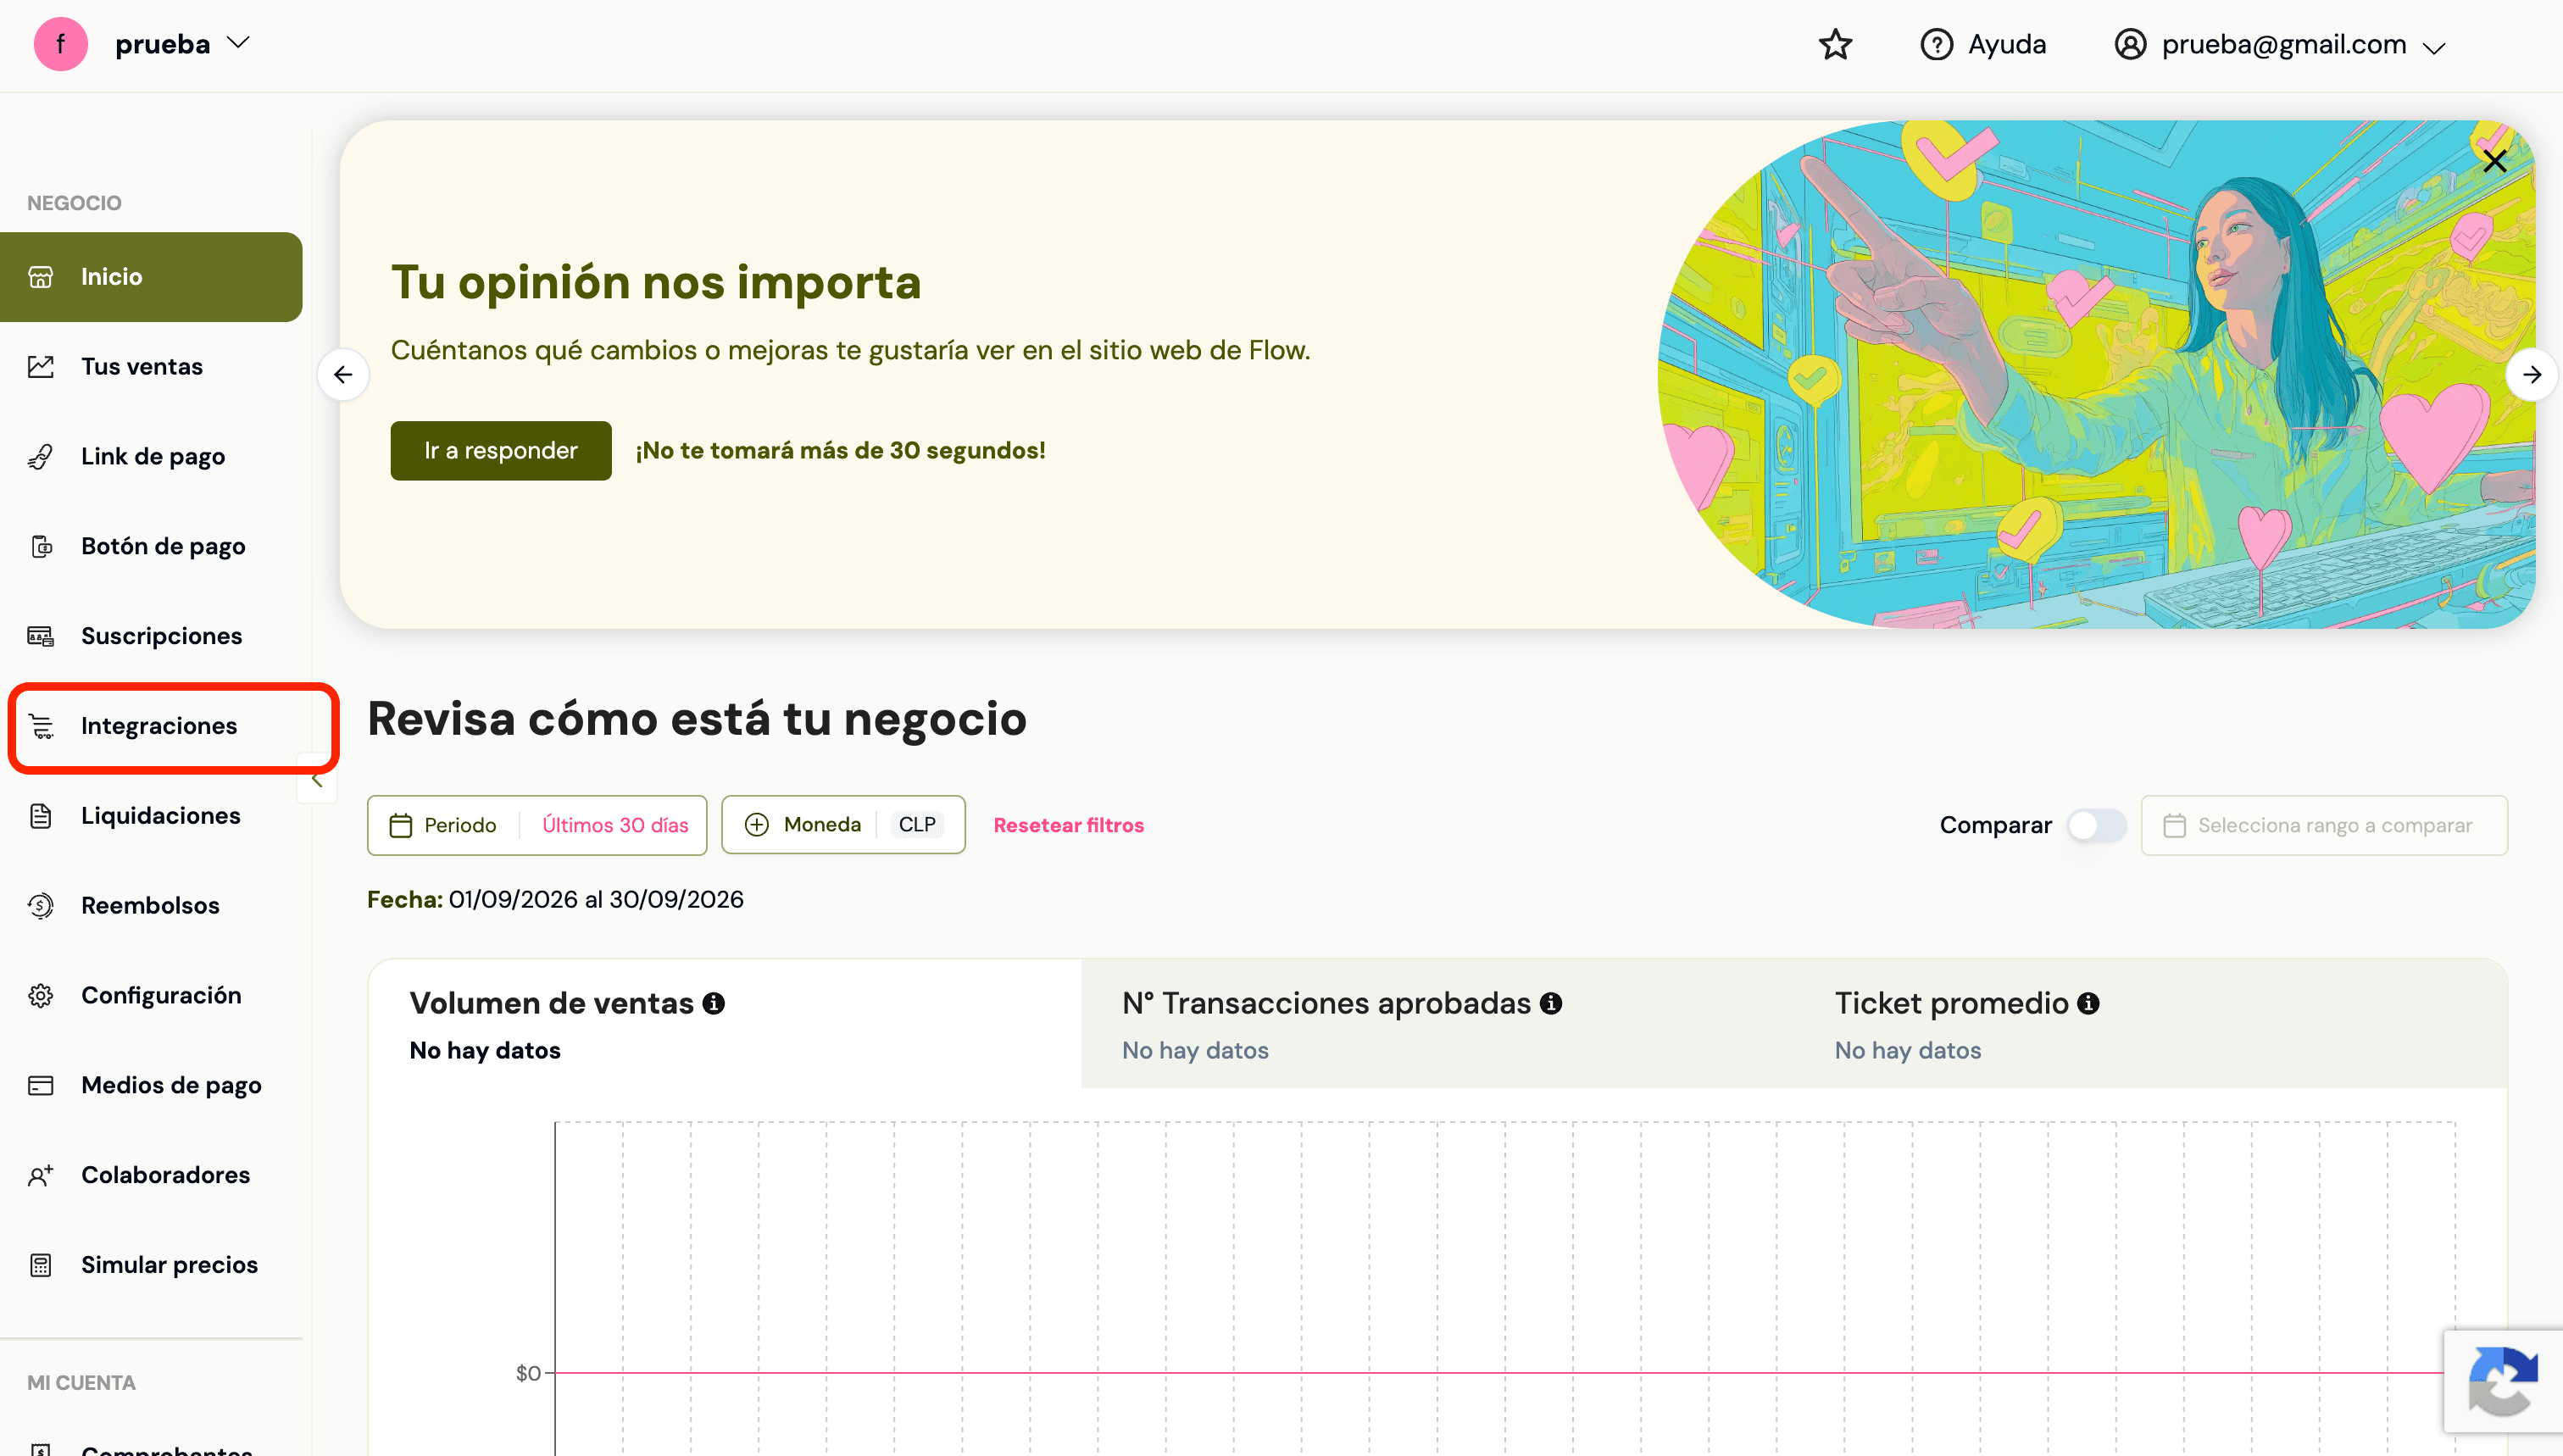Click the Link de pago icon

[41, 457]
